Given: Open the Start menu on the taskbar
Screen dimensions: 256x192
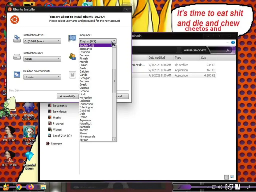Looking at the screenshot, I should tap(6, 187).
